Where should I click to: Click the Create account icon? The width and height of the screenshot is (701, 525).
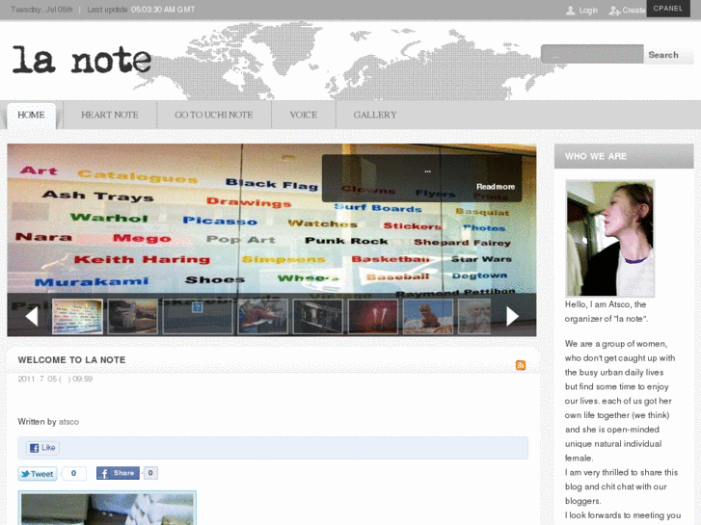coord(614,11)
